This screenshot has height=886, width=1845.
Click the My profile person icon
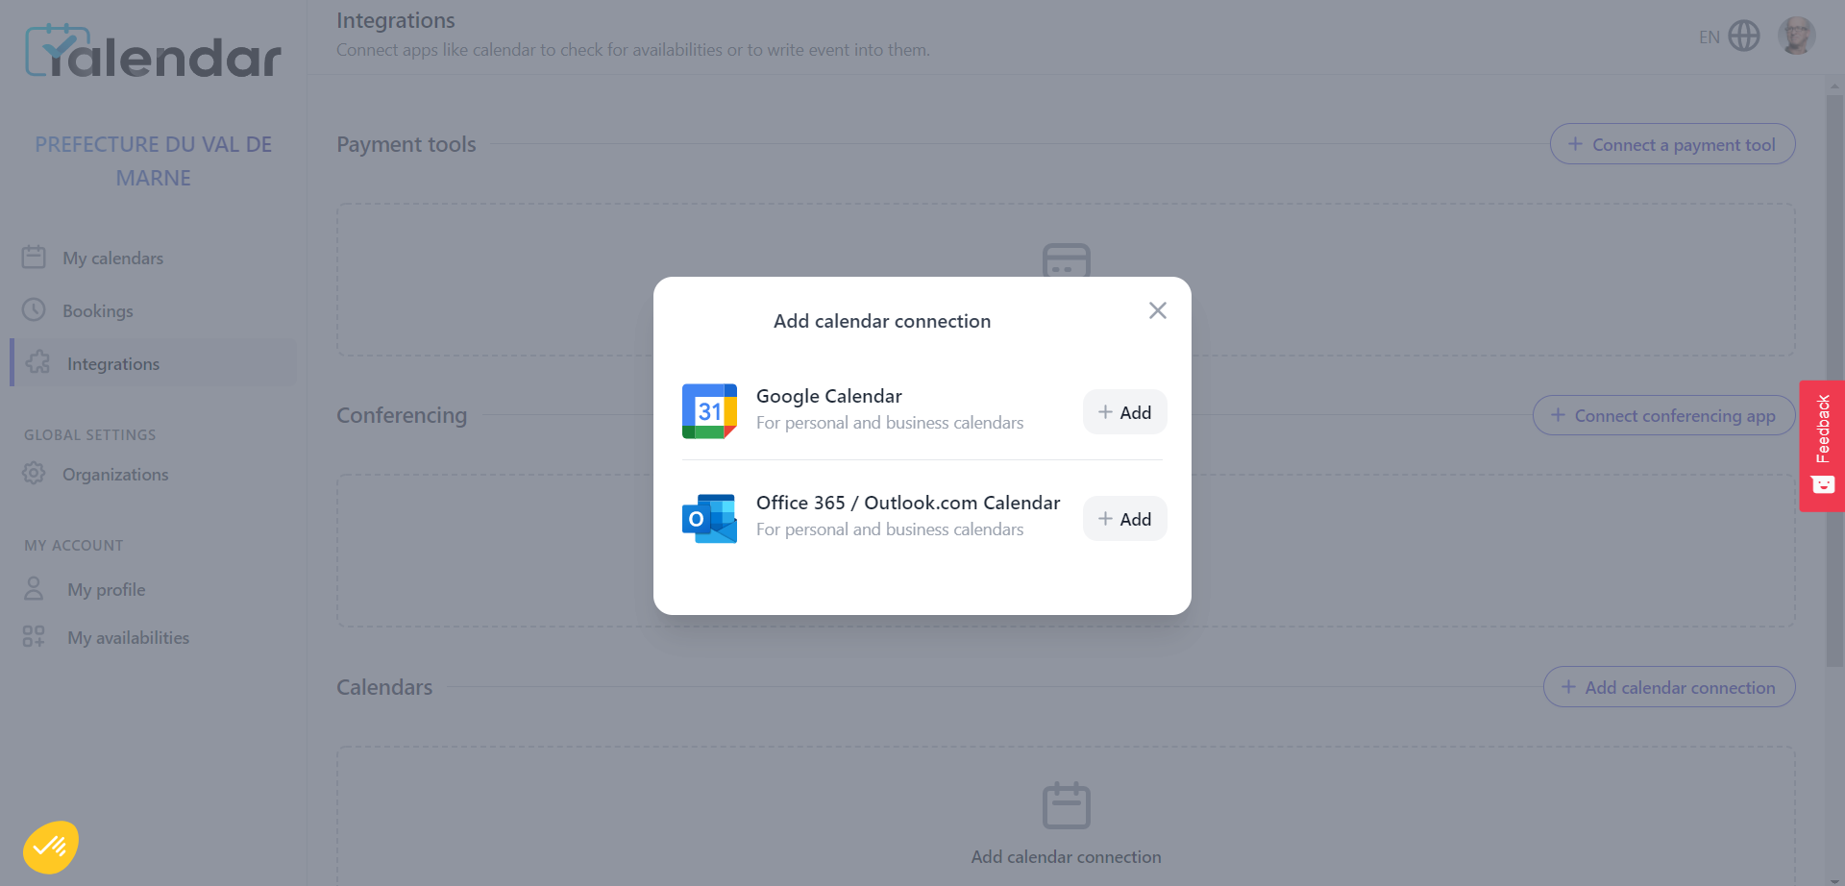coord(34,588)
